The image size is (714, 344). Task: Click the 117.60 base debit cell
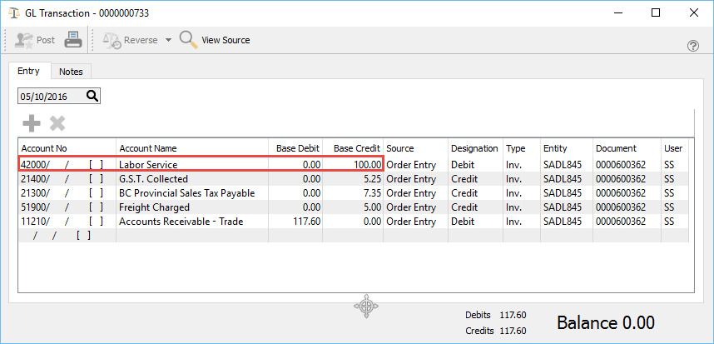(x=295, y=222)
